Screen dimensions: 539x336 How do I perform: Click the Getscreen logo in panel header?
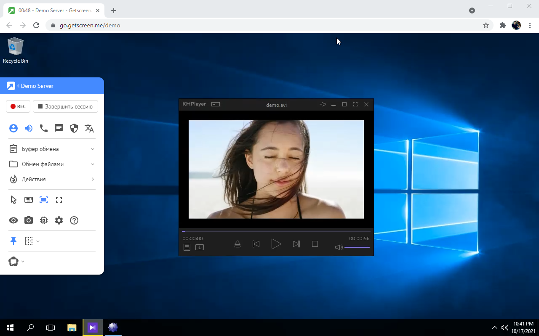11,86
